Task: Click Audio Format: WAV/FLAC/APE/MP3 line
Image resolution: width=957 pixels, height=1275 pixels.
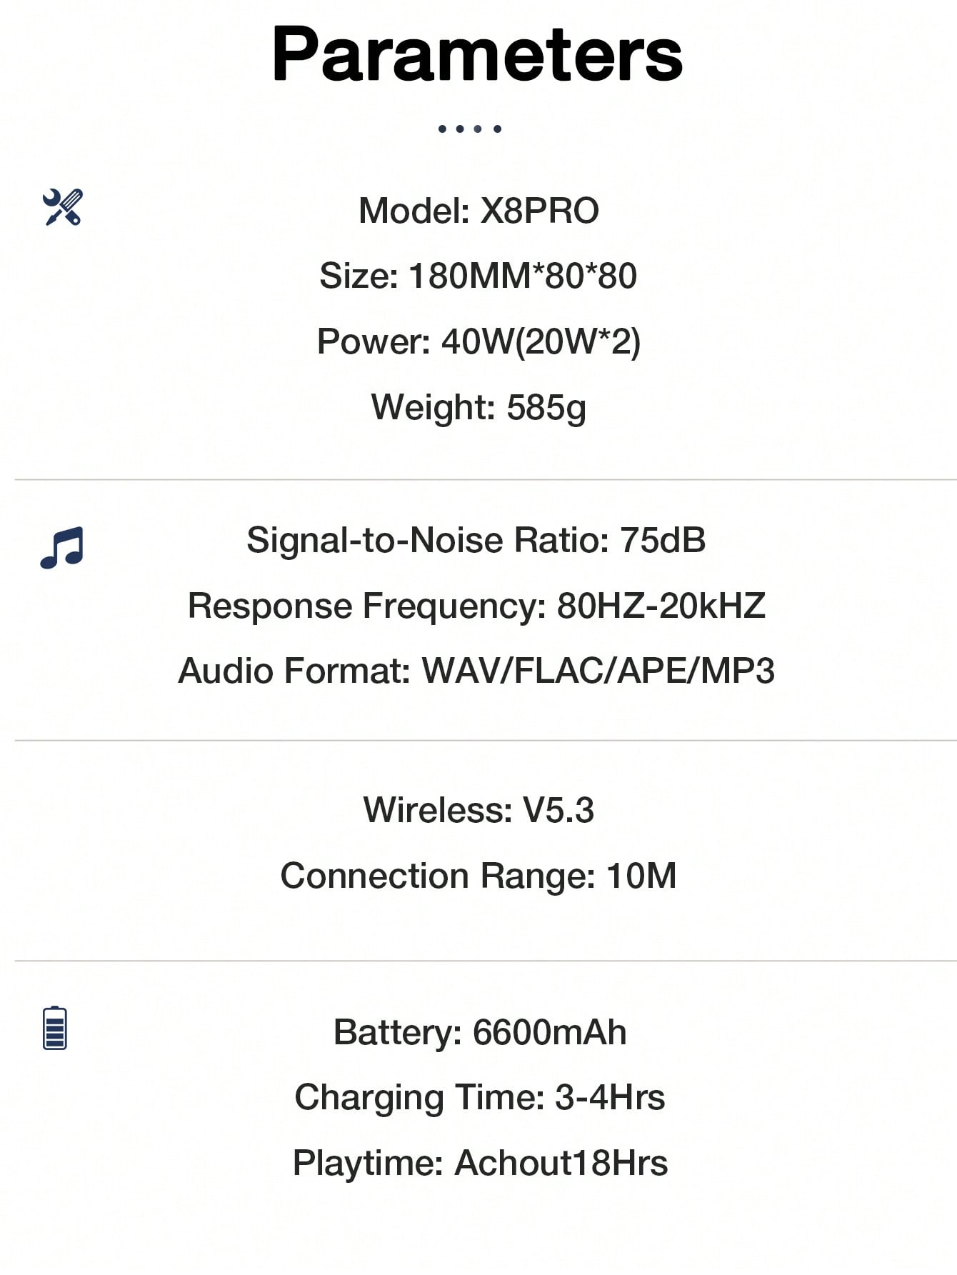Action: click(476, 671)
